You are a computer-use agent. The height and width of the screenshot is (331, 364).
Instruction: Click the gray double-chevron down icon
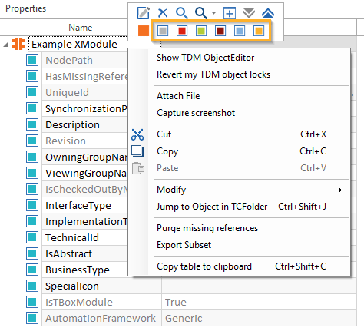249,13
